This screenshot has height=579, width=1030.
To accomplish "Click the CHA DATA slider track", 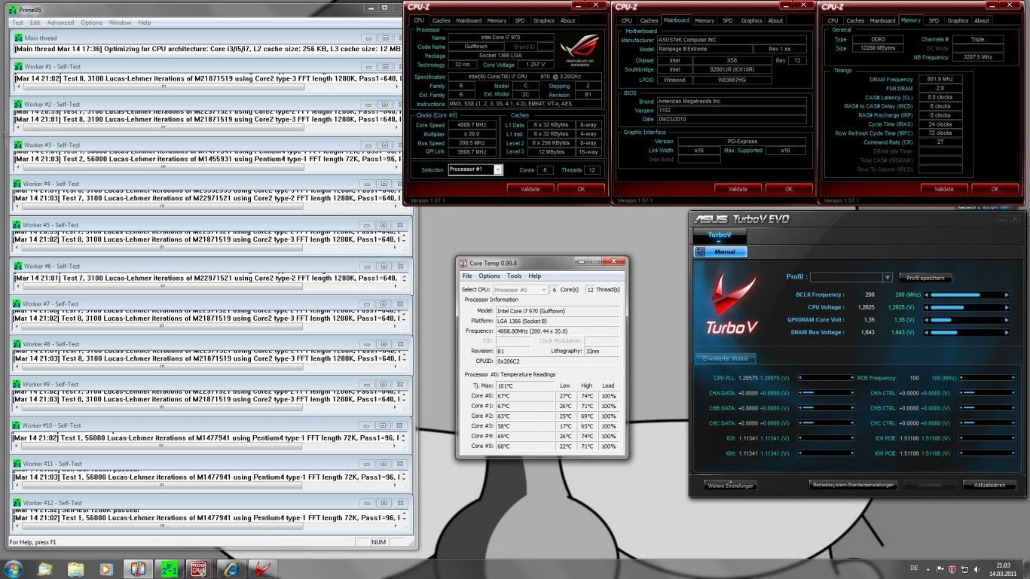I will point(827,393).
